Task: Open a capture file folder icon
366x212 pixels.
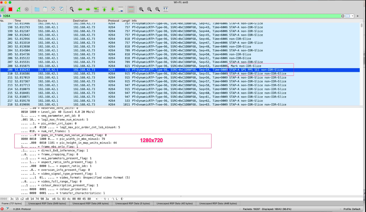Action: click(37, 9)
